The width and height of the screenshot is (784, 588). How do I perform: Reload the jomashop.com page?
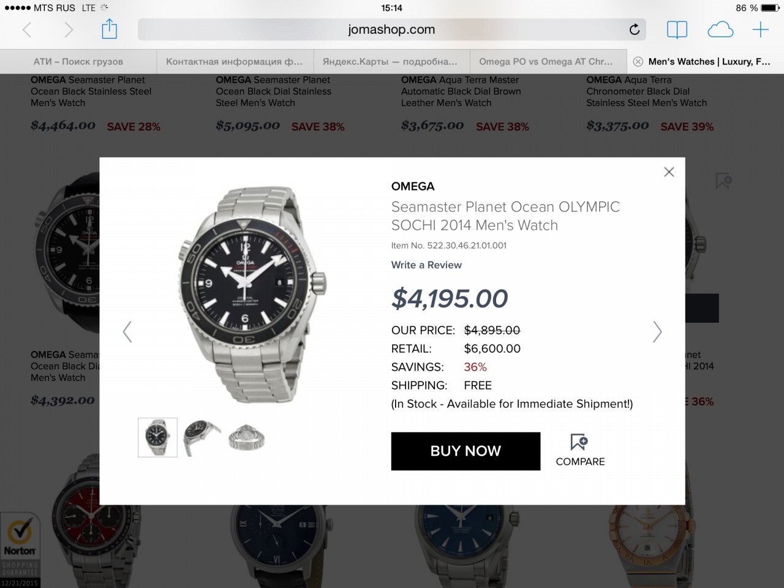(x=635, y=29)
